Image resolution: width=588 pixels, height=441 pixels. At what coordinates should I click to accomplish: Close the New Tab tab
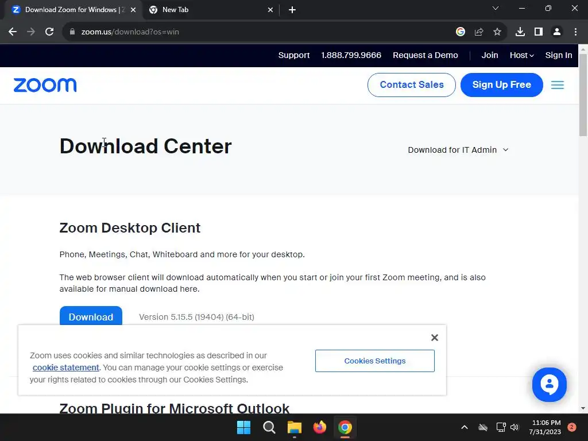tap(270, 10)
